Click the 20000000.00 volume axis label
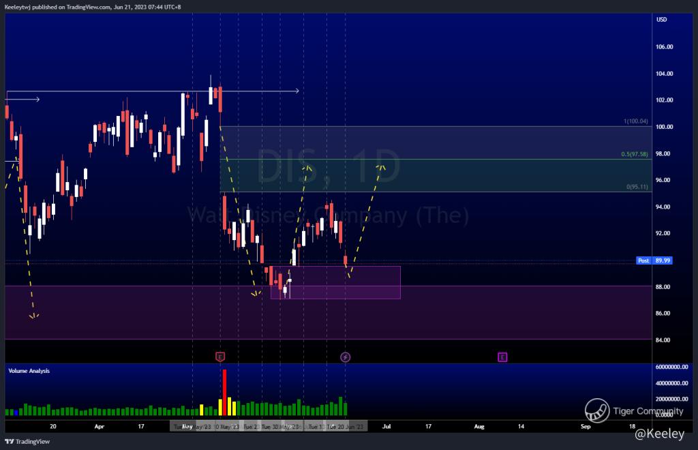The width and height of the screenshot is (698, 450). (671, 400)
